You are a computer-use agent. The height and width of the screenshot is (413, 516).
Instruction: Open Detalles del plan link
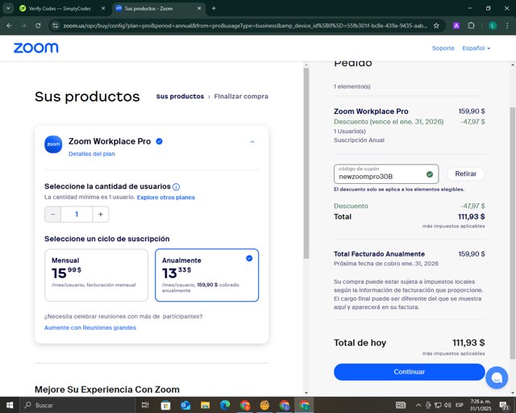[91, 154]
